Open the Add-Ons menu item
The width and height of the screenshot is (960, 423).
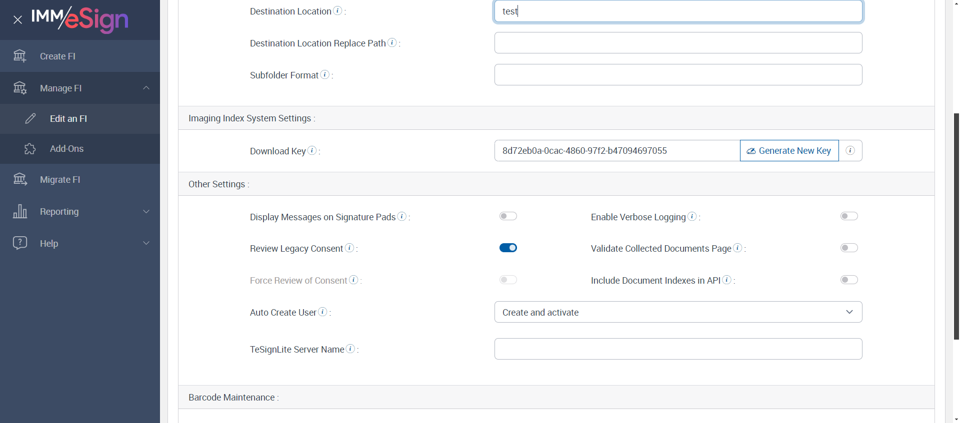[x=66, y=149]
